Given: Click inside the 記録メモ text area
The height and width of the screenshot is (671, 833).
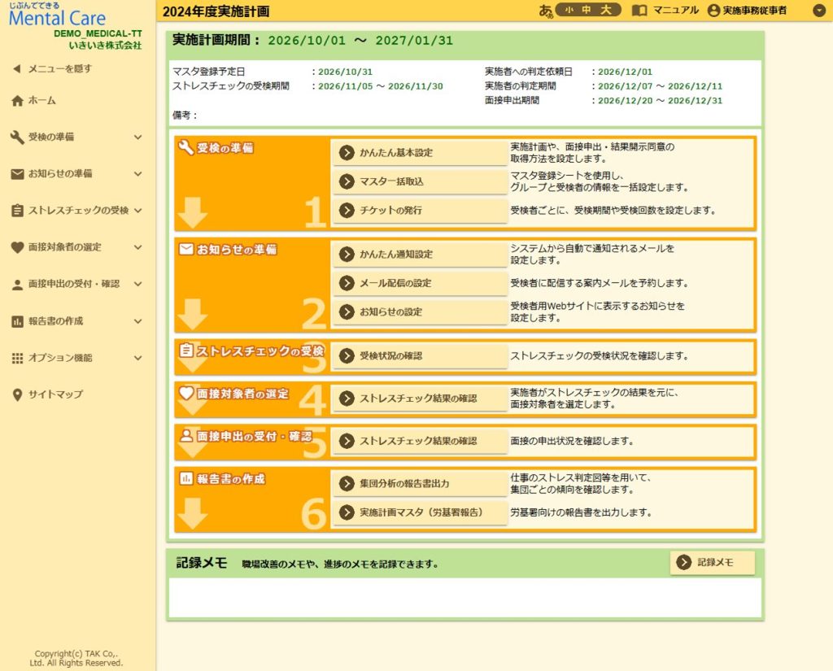Looking at the screenshot, I should 464,598.
